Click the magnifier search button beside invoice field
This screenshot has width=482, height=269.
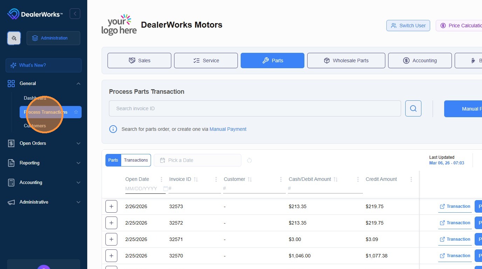point(413,108)
